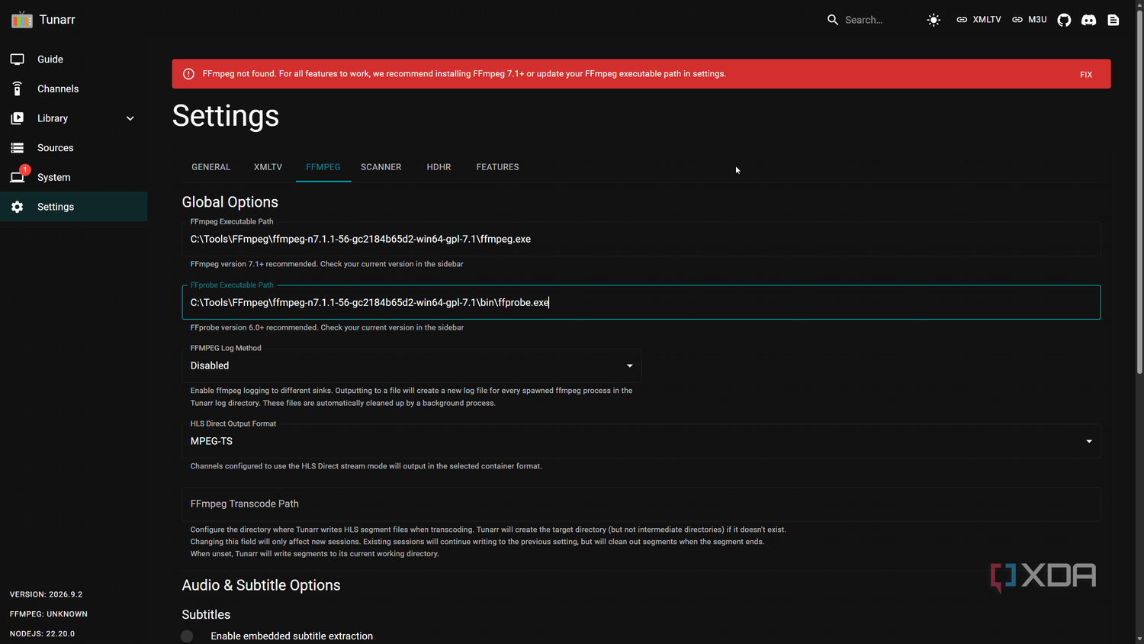Click the XMLTV link icon
1144x644 pixels.
point(962,20)
